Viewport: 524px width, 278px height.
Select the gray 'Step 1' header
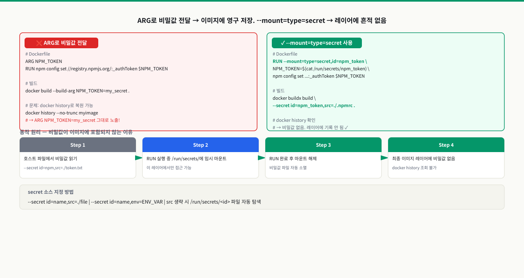coord(78,145)
